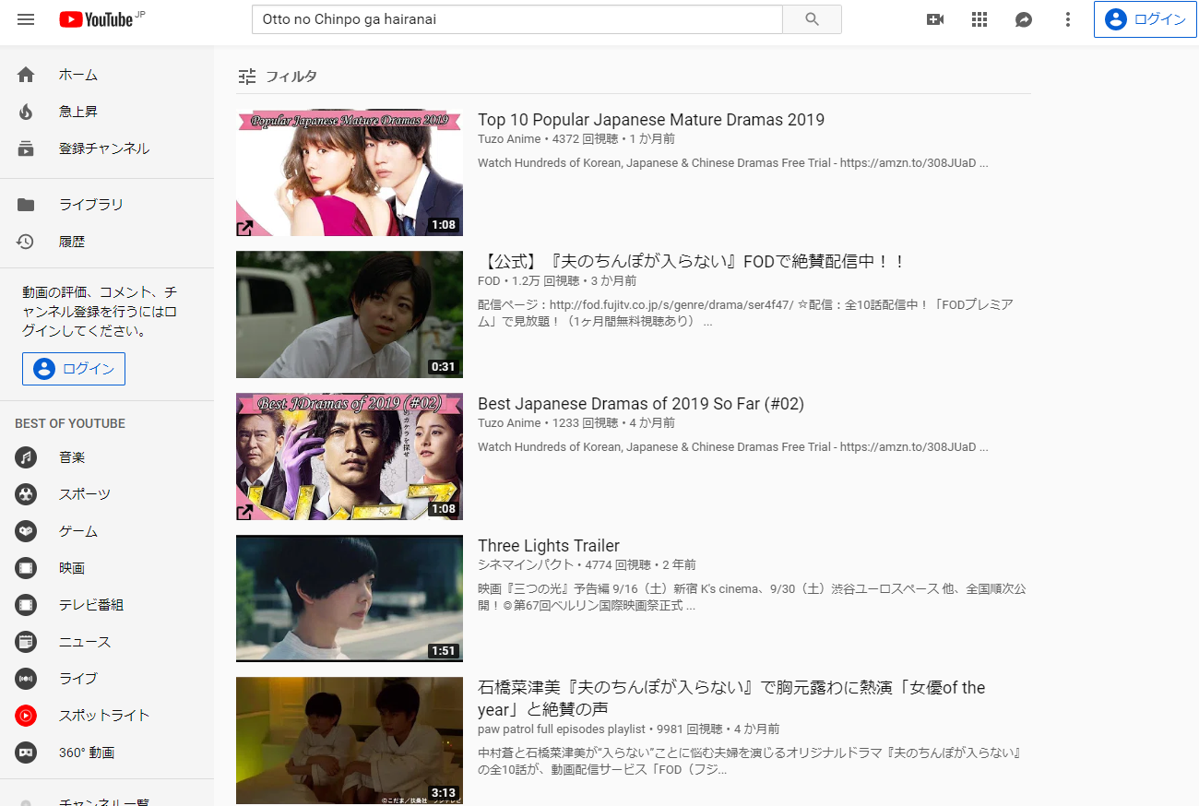Viewport: 1199px width, 806px height.
Task: Click the subscriptions icon
Action: 26,148
